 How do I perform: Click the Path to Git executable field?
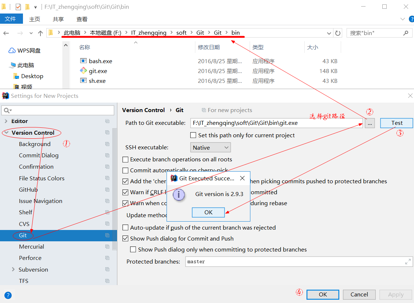pos(277,123)
